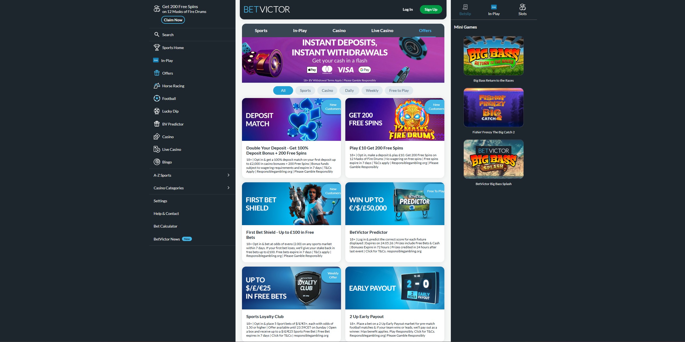685x342 pixels.
Task: Click 'First Bet Shield - Up to £100' title
Action: pos(280,235)
